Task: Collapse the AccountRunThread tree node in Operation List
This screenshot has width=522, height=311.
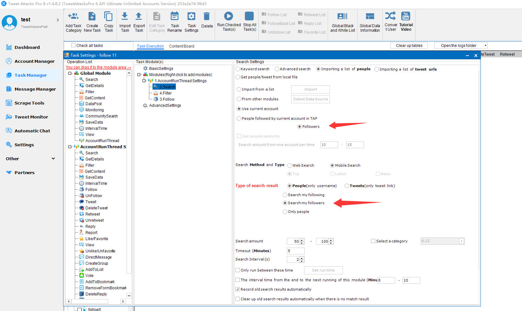Action: (x=70, y=147)
